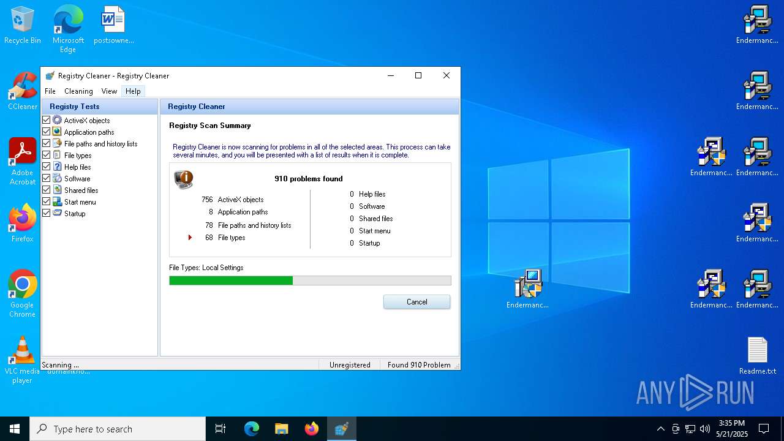Click the '78 File paths and history lists' row
The height and width of the screenshot is (441, 784).
pyautogui.click(x=248, y=225)
